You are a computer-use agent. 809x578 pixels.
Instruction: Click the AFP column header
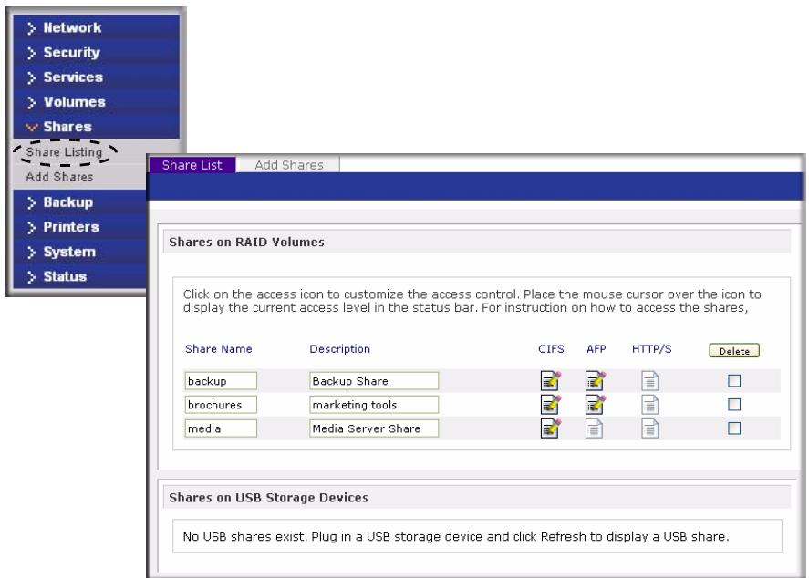point(596,349)
